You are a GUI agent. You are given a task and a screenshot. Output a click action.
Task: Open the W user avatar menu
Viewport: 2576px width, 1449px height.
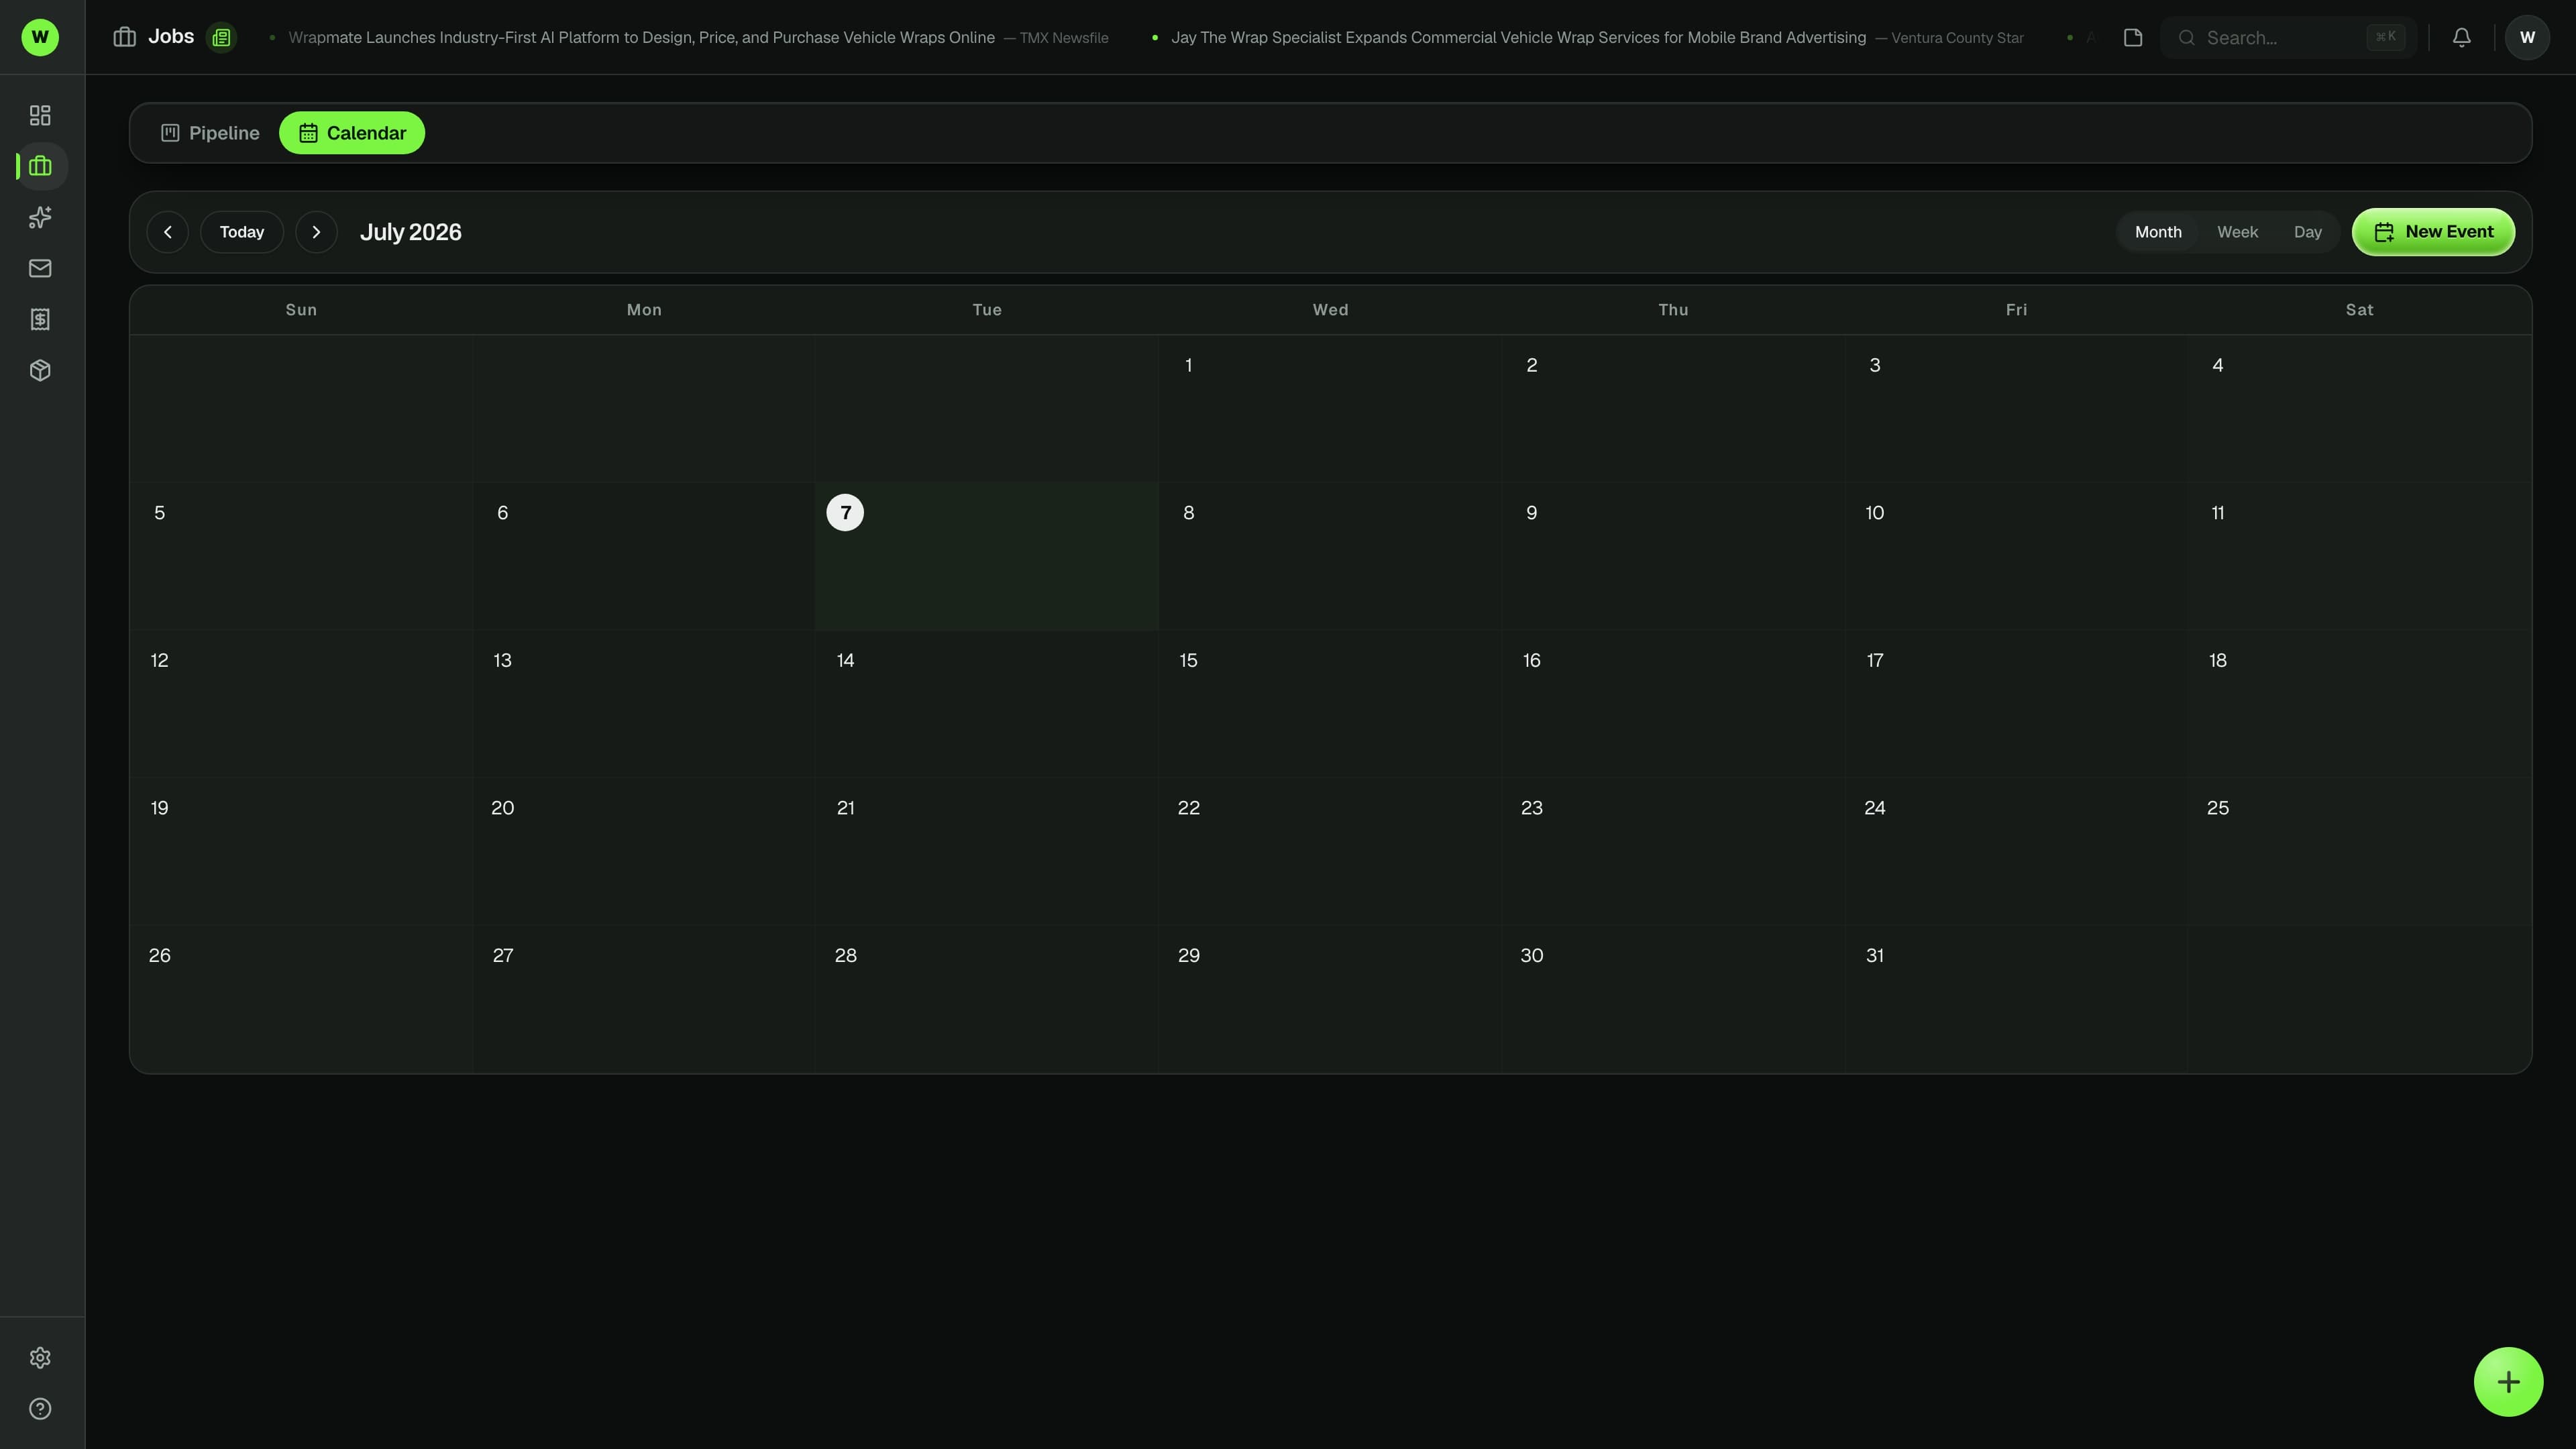tap(2527, 37)
